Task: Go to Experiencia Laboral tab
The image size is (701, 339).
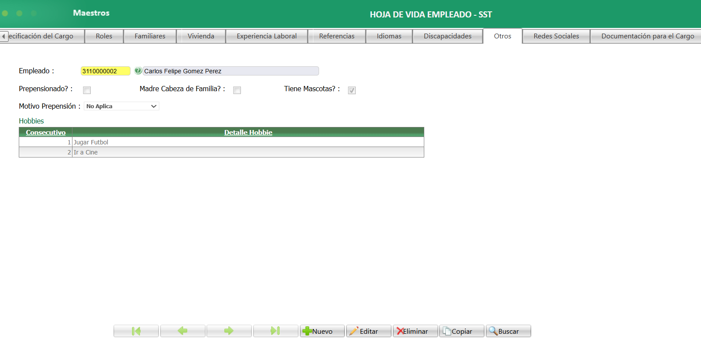Action: pyautogui.click(x=267, y=36)
